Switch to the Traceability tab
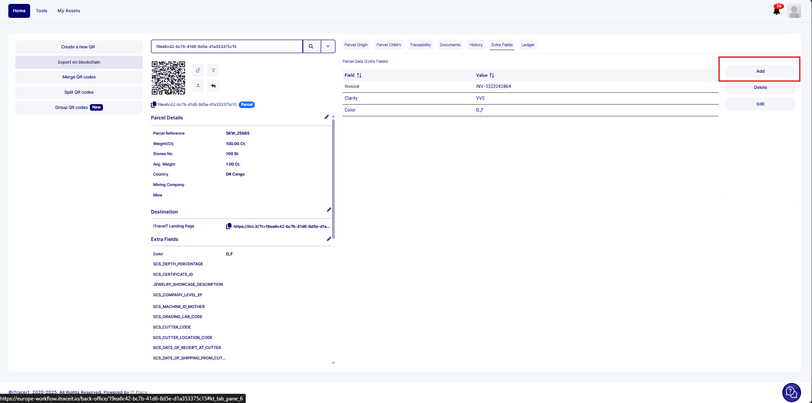Image resolution: width=812 pixels, height=403 pixels. (420, 45)
